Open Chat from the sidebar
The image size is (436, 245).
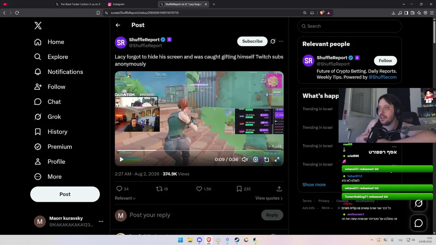click(x=47, y=102)
